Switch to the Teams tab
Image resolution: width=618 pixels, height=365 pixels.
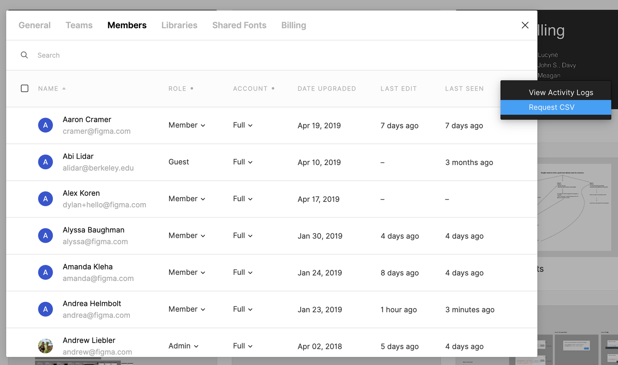point(79,25)
